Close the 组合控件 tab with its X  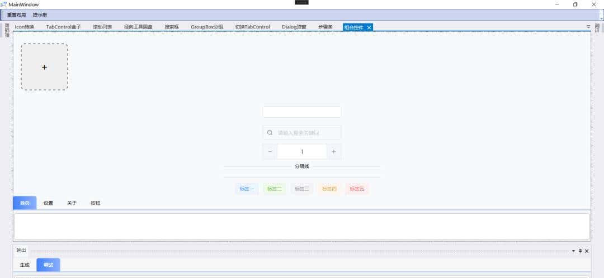coord(369,27)
